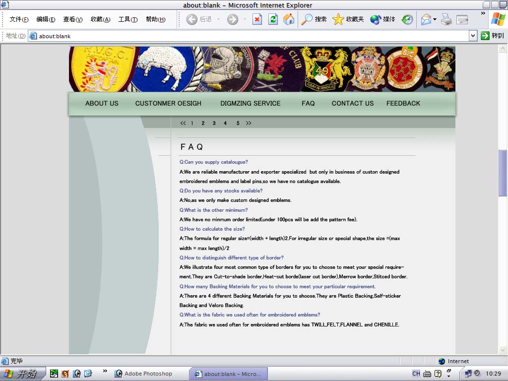Image resolution: width=508 pixels, height=381 pixels.
Task: Launch third quick launch icon on taskbar
Action: click(77, 374)
